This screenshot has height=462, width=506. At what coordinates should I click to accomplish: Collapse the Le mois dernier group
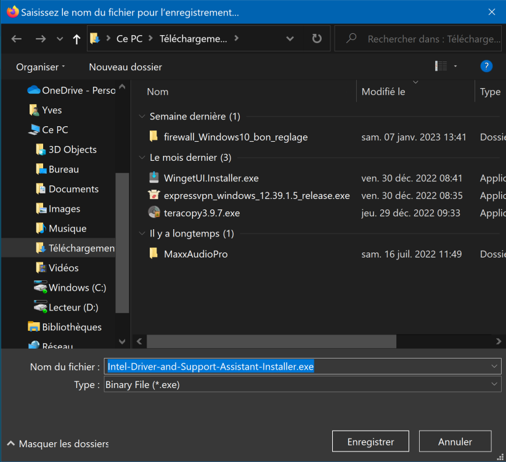point(142,158)
